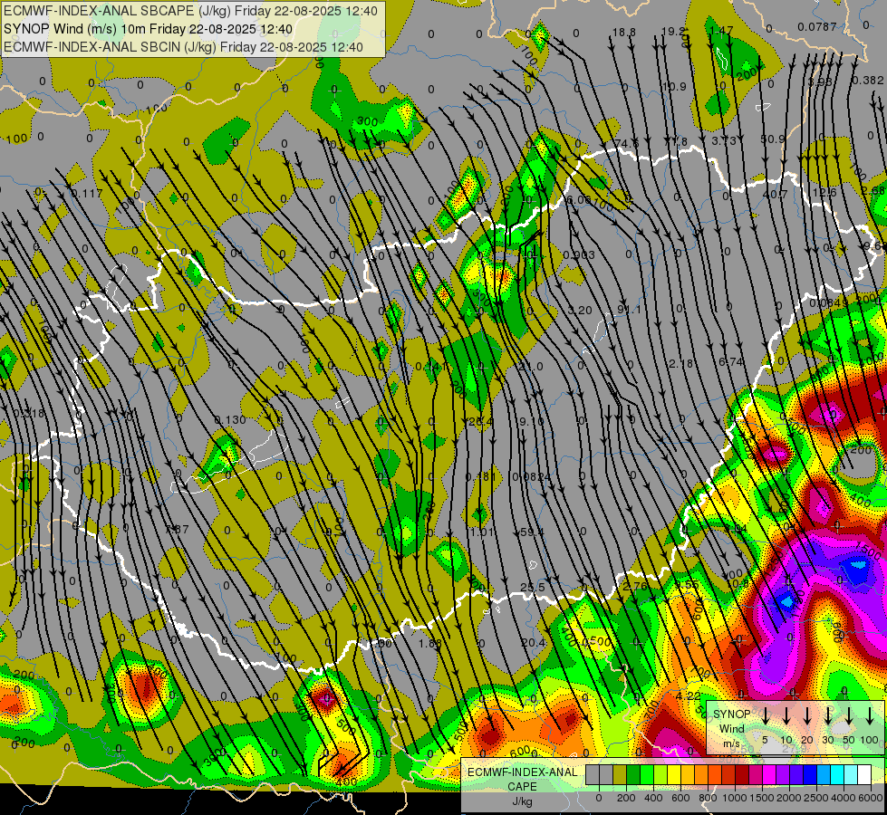Image resolution: width=887 pixels, height=815 pixels.
Task: Click the wind arrow above 20 m/s
Action: 807,716
